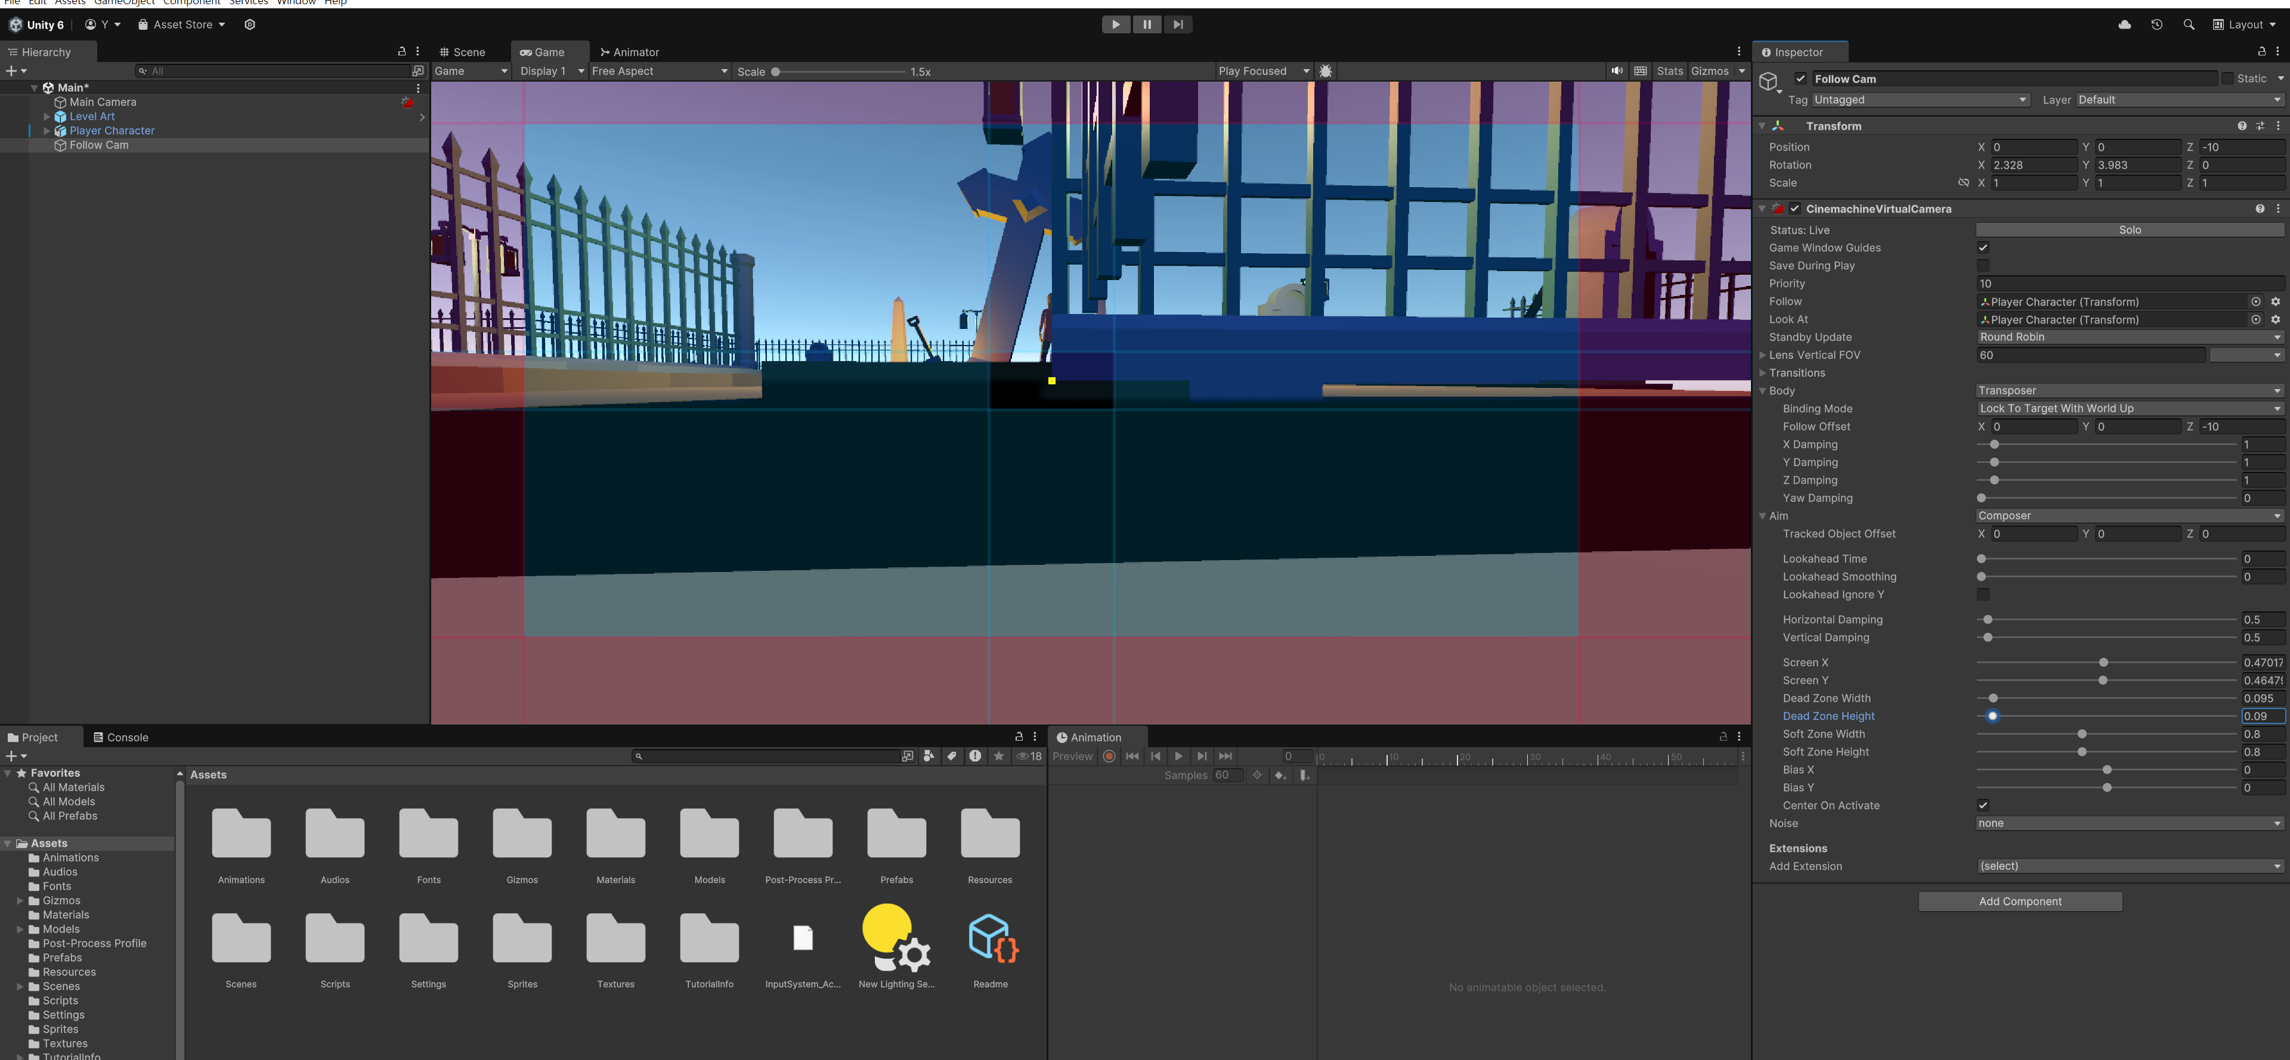Toggle Lookahead Ignore Y checkbox
2290x1060 pixels.
[1982, 595]
